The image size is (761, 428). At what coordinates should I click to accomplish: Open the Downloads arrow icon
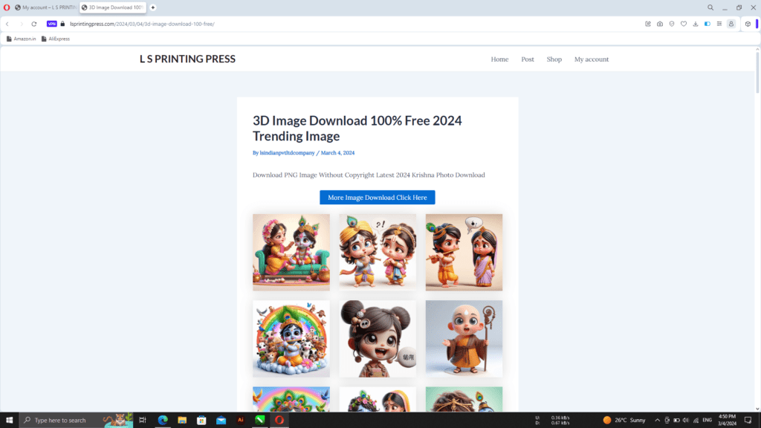coord(696,24)
